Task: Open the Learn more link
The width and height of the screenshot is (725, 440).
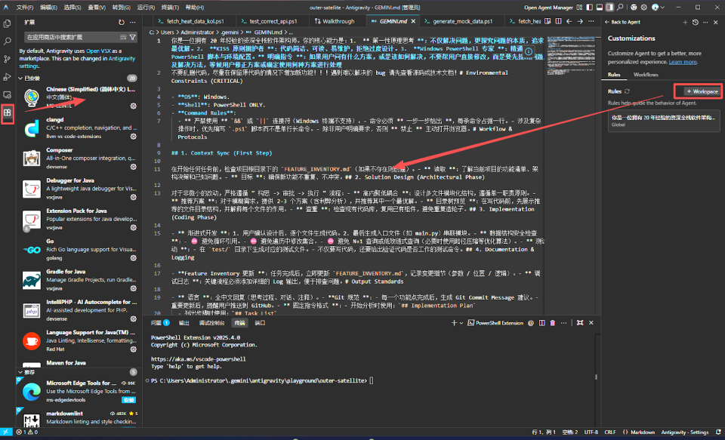Action: pyautogui.click(x=683, y=62)
